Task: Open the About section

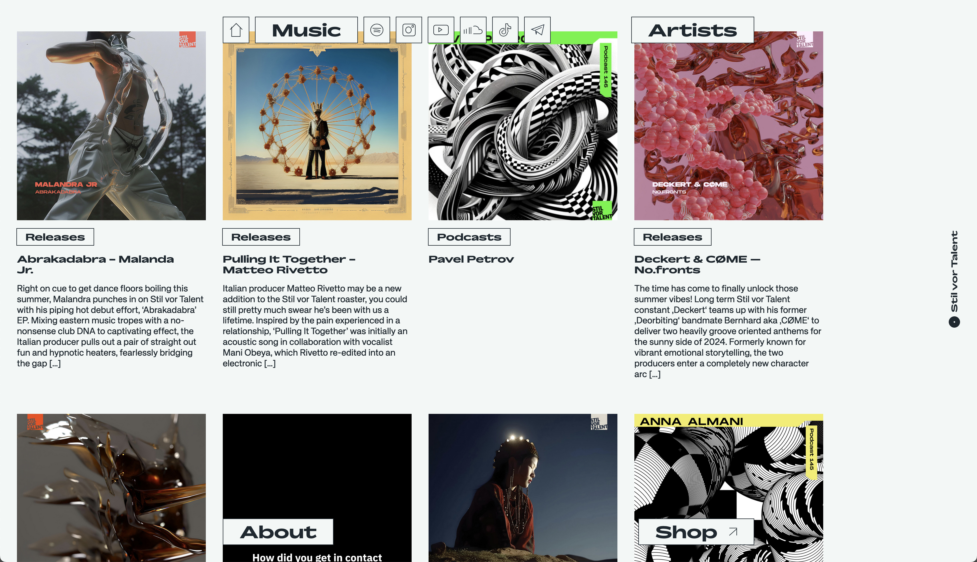Action: (x=278, y=532)
